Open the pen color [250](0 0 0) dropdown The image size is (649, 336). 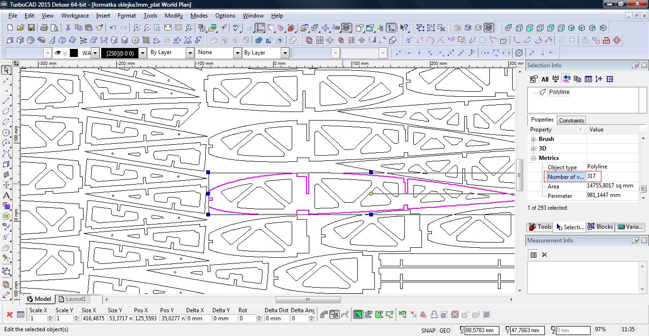point(142,53)
